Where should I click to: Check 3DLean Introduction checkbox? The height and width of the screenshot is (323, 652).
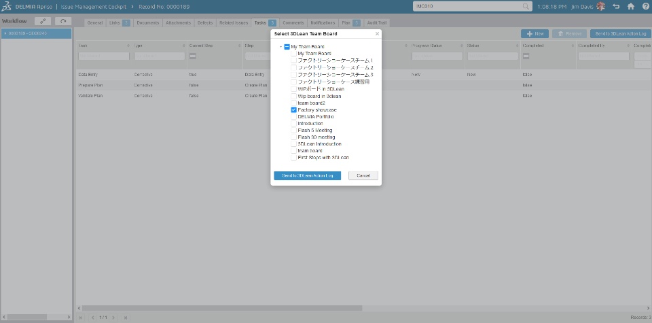293,144
